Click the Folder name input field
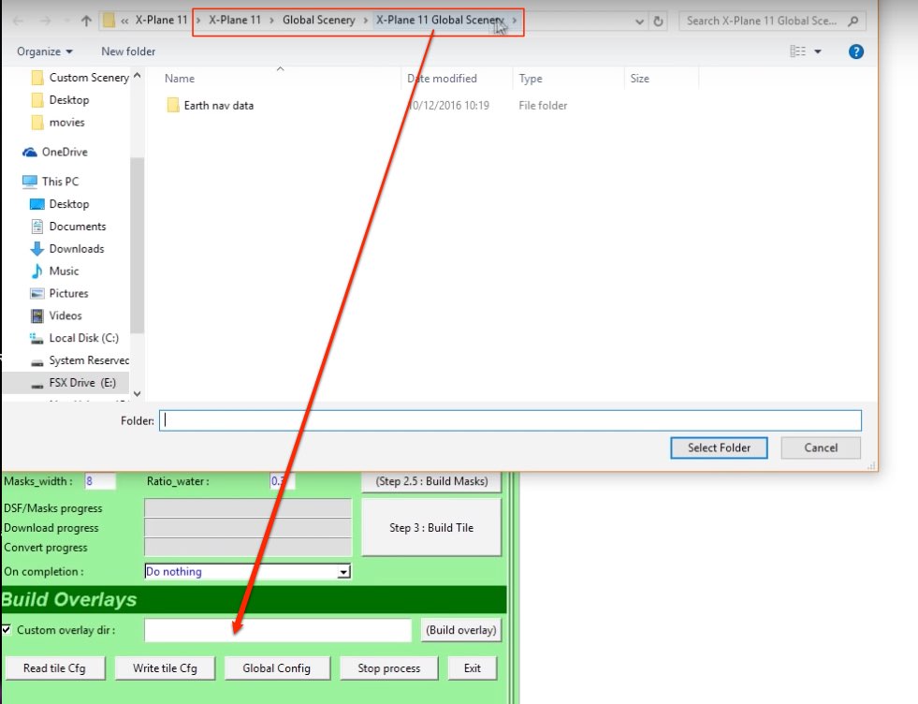This screenshot has width=918, height=704. point(510,420)
